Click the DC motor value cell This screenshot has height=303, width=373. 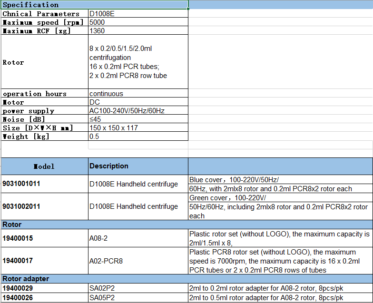click(x=138, y=102)
